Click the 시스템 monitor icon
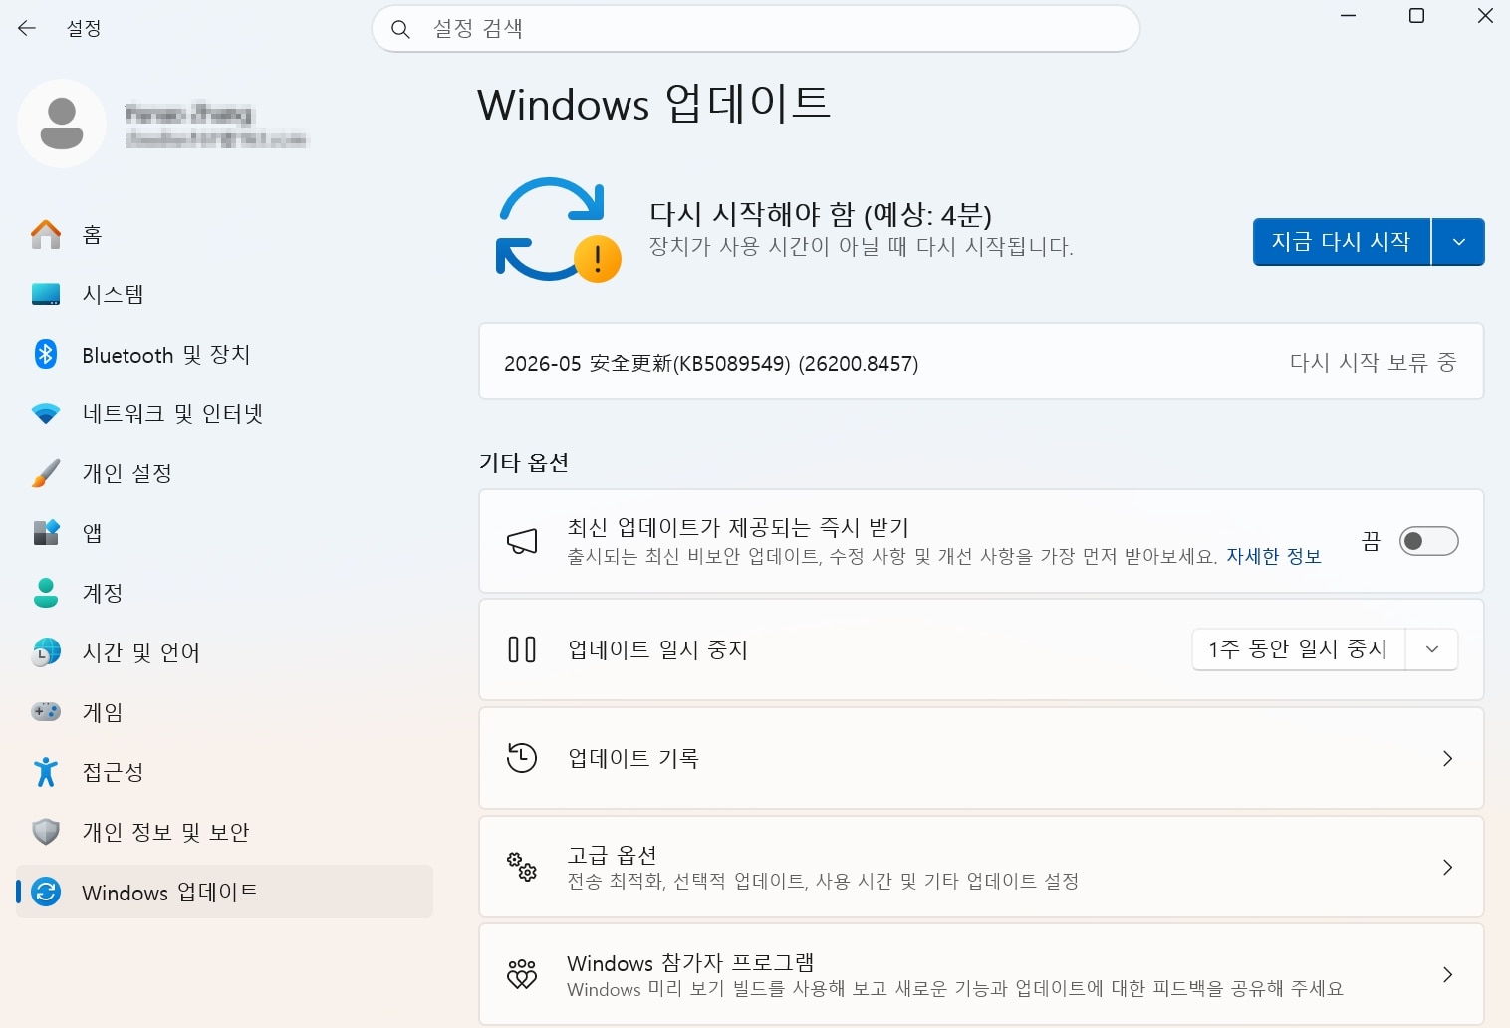The height and width of the screenshot is (1028, 1510). [x=46, y=294]
